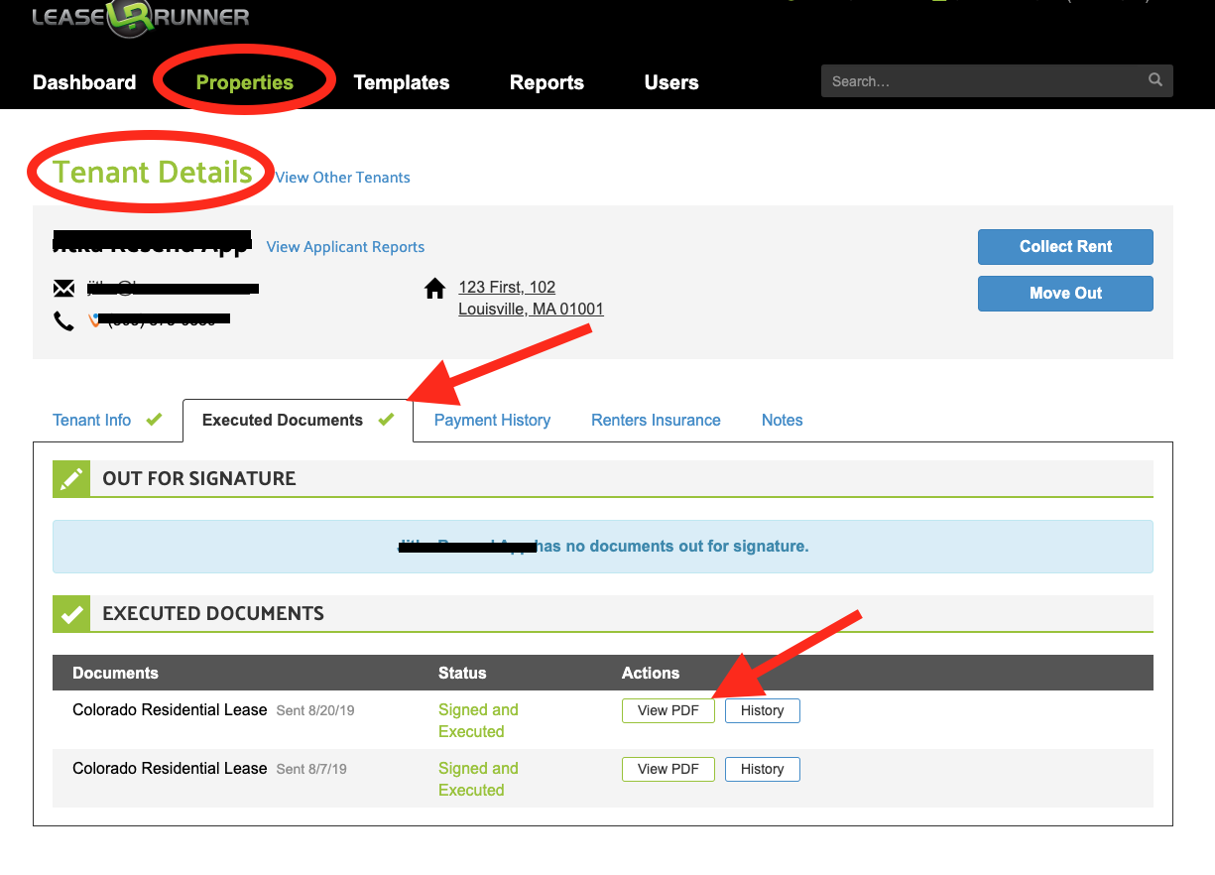Screen dimensions: 1215x875
Task: Open the Dashboard menu
Action: (84, 82)
